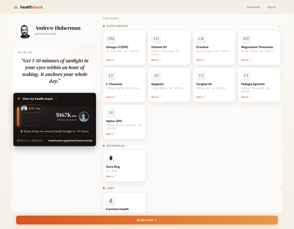Click the Build mine button
This screenshot has height=229, width=294.
[x=147, y=220]
